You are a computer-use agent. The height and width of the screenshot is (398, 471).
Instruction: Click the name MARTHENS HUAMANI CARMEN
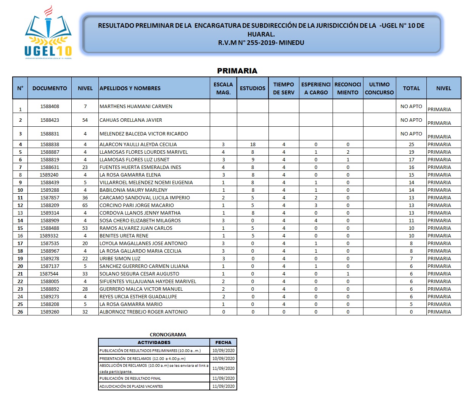[136, 107]
